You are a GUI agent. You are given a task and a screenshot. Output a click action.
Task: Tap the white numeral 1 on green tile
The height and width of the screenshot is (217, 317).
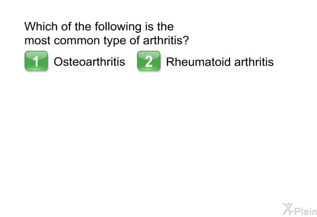36,61
